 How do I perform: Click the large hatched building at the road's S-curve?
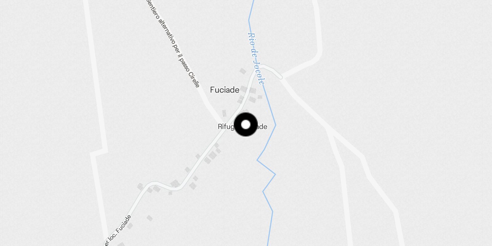coord(175,184)
